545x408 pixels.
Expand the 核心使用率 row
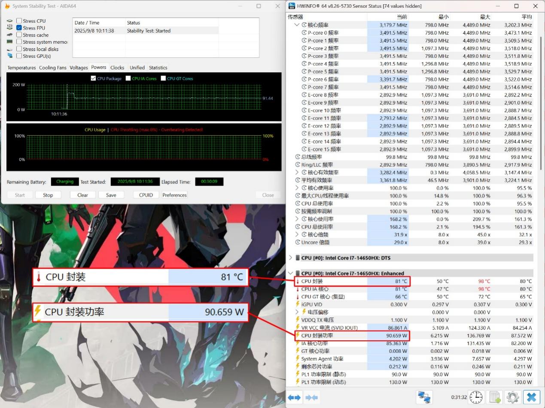tap(297, 188)
